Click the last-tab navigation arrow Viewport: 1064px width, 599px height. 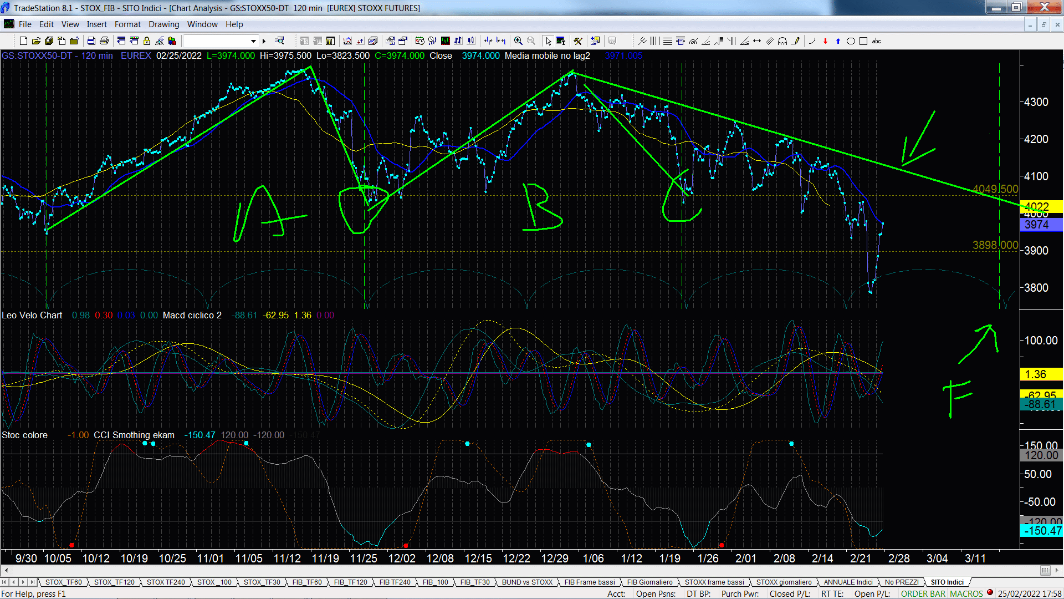[32, 582]
